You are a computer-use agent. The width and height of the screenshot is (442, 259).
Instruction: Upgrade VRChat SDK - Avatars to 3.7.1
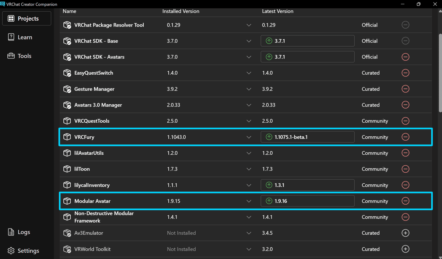[308, 57]
